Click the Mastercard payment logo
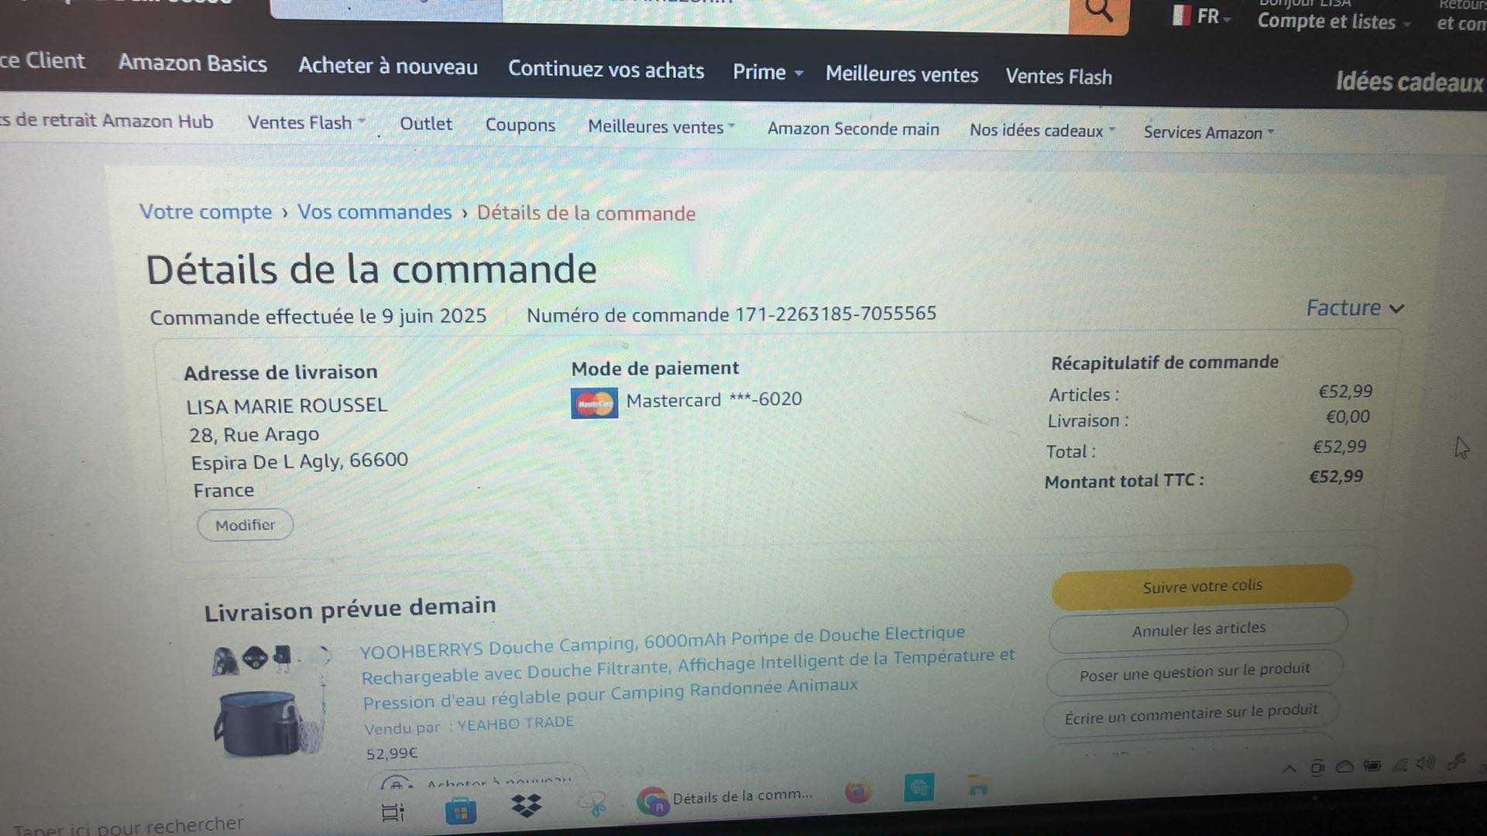1487x836 pixels. point(594,403)
